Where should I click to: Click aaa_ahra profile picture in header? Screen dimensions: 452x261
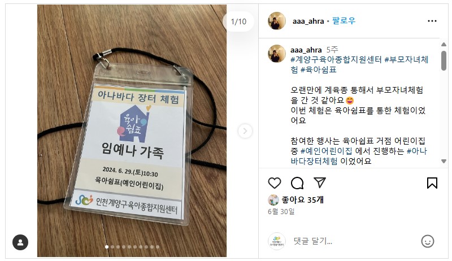click(x=277, y=21)
